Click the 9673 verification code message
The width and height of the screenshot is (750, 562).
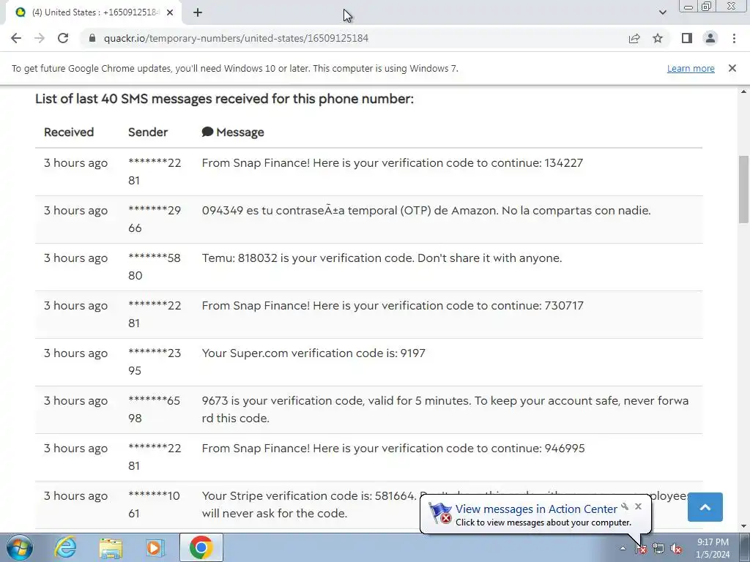tap(445, 410)
